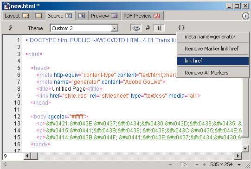
Task: Click the Untitled Page title text
Action: point(69,88)
